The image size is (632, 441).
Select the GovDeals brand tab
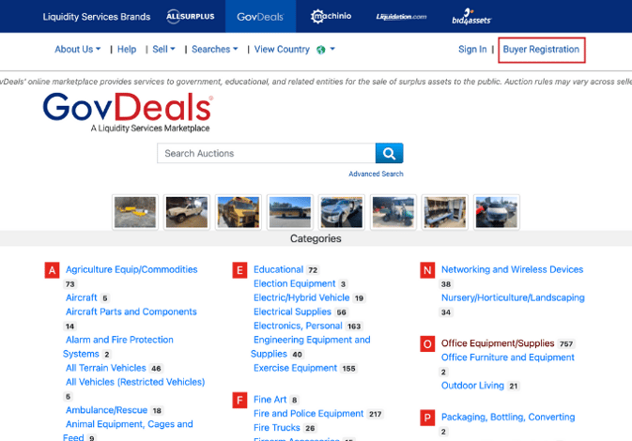click(260, 17)
